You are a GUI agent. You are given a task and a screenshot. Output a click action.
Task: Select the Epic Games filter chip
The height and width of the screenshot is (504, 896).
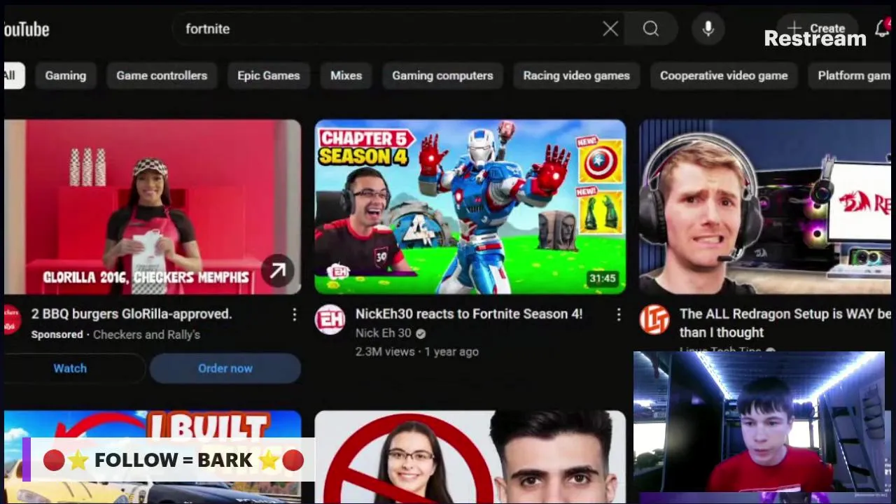click(269, 76)
